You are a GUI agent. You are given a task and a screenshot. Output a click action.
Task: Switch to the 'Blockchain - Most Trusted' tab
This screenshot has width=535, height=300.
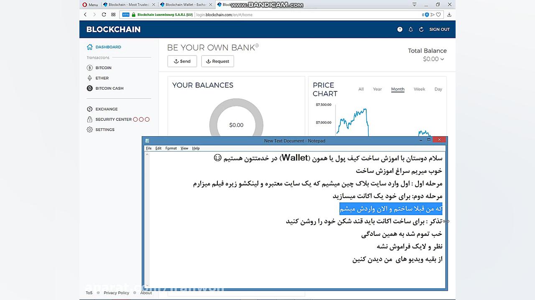129,5
